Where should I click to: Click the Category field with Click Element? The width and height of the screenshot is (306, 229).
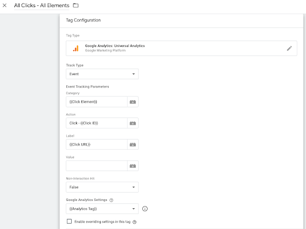pos(97,102)
